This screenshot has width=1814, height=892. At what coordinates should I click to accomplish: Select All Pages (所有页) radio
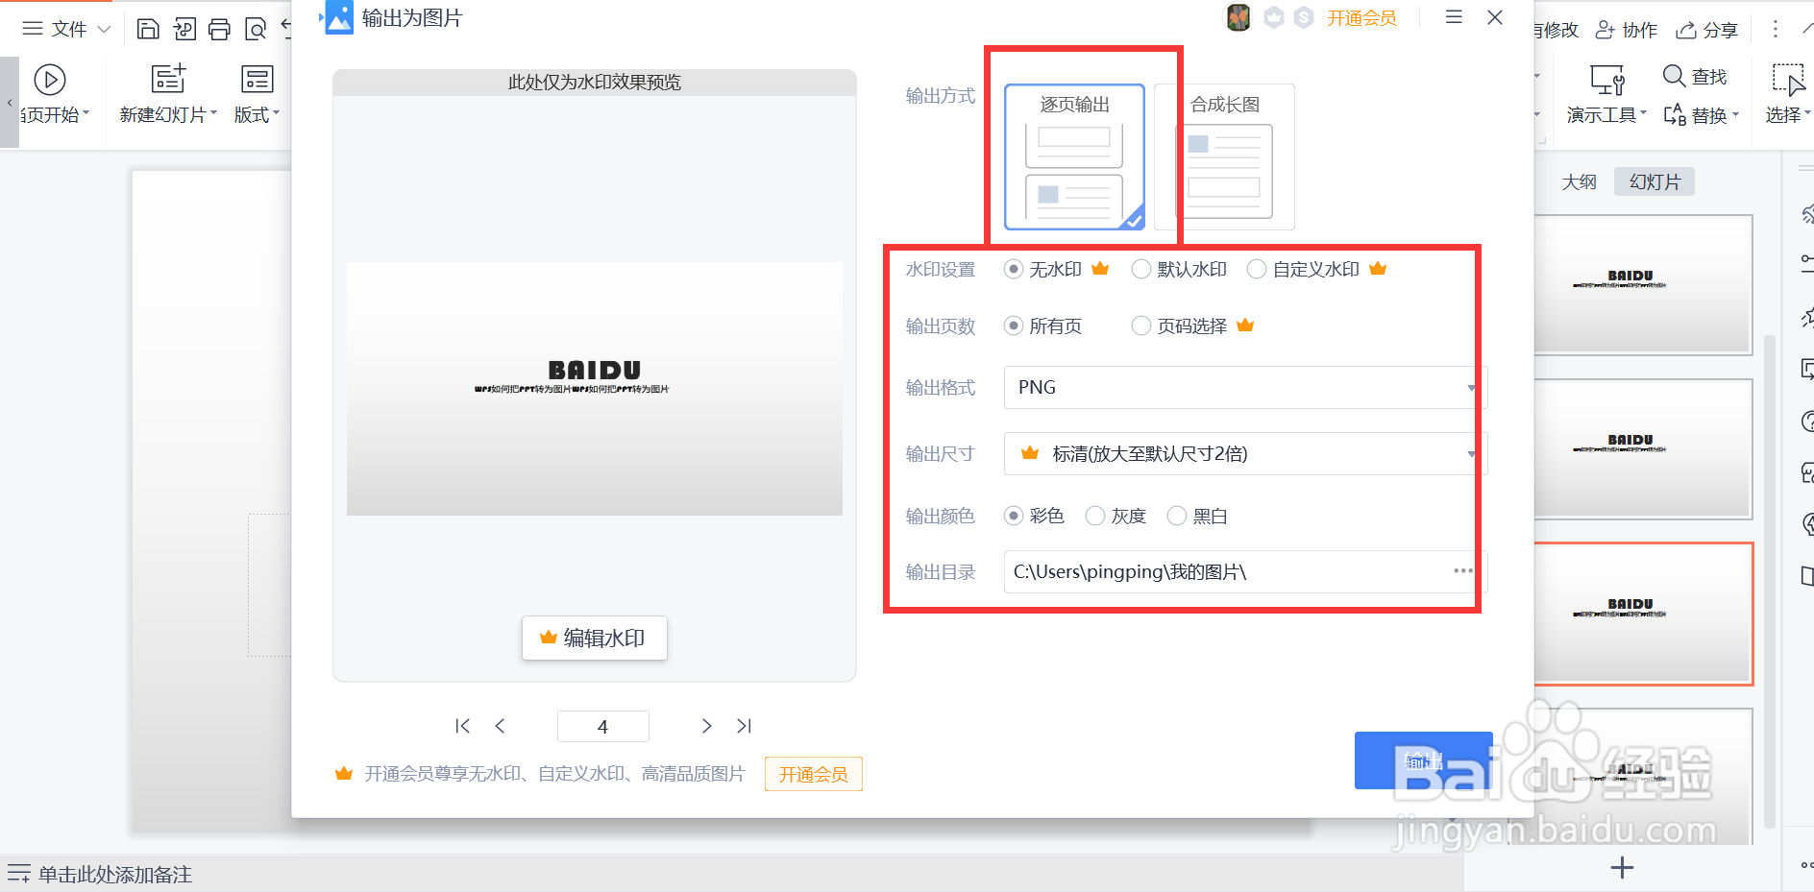point(1013,325)
